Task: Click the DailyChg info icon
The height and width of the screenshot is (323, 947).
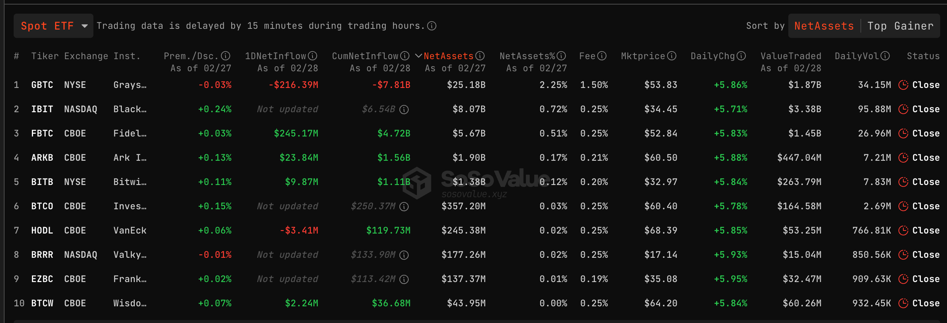Action: pyautogui.click(x=741, y=56)
